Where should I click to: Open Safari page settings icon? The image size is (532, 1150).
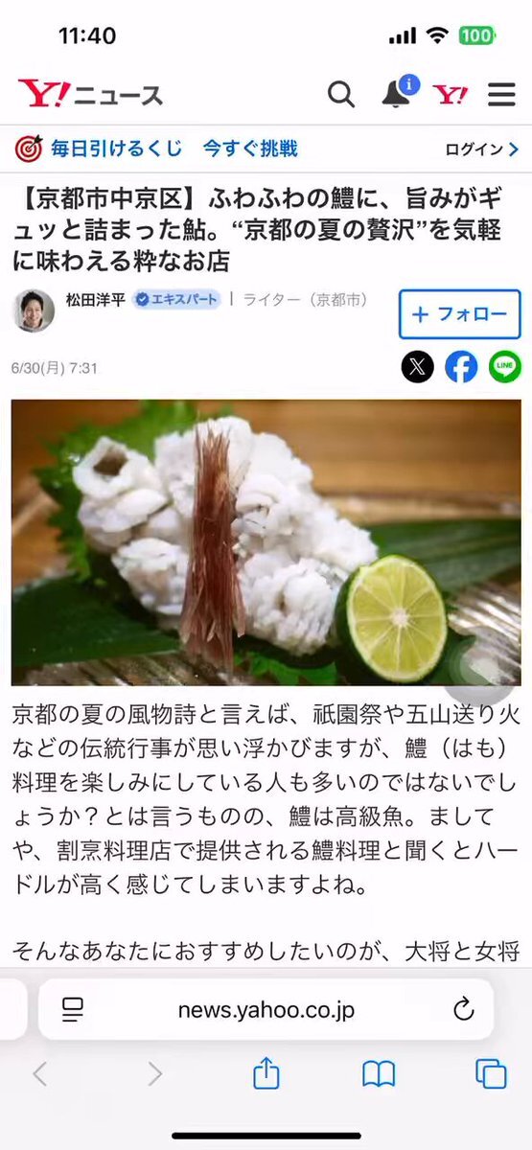(x=73, y=1008)
